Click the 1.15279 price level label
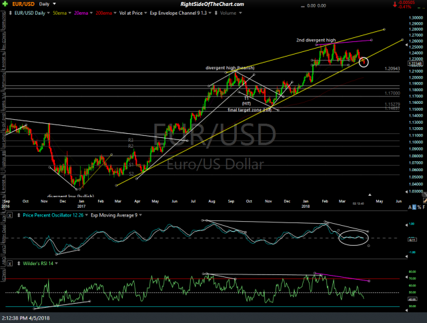The image size is (427, 323). [392, 105]
